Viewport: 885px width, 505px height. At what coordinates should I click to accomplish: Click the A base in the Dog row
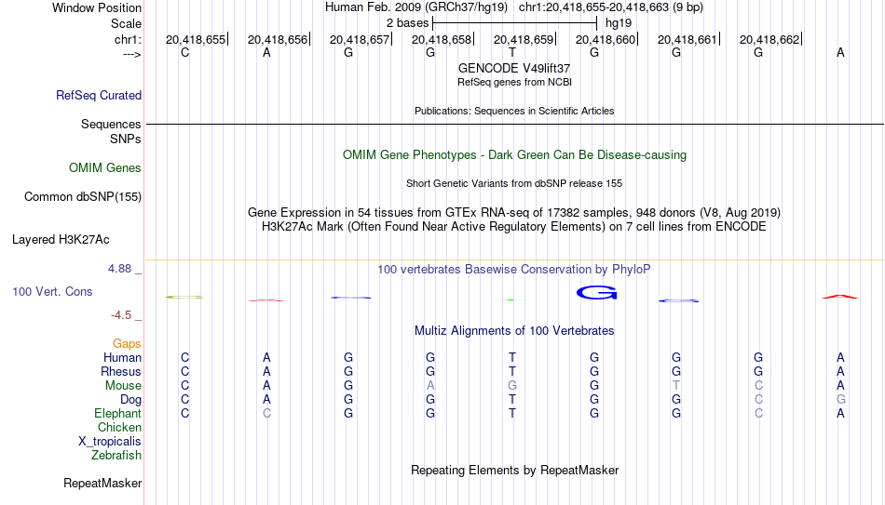click(266, 400)
